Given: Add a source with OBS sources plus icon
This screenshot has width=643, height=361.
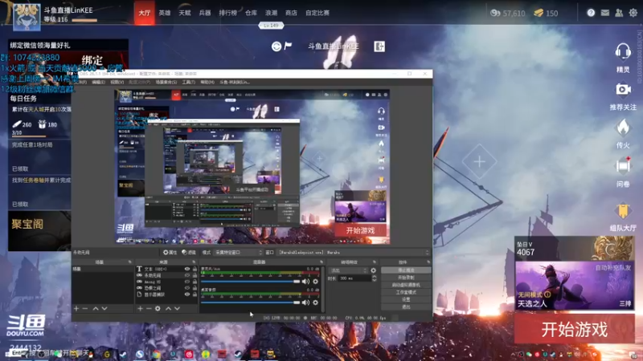Looking at the screenshot, I should click(x=140, y=308).
